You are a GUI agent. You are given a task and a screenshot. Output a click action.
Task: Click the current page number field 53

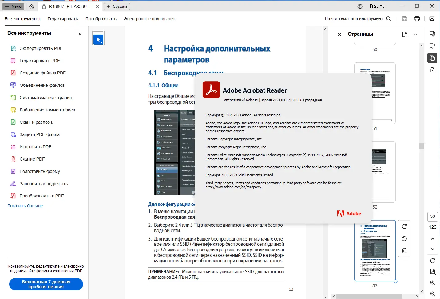[433, 217]
